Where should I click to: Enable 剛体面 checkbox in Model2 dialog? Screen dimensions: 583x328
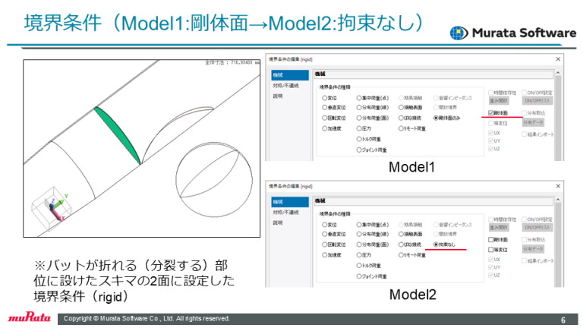[x=491, y=240]
